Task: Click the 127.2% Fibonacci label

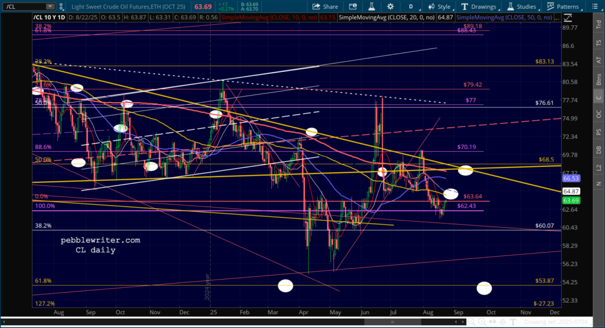Action: click(45, 303)
